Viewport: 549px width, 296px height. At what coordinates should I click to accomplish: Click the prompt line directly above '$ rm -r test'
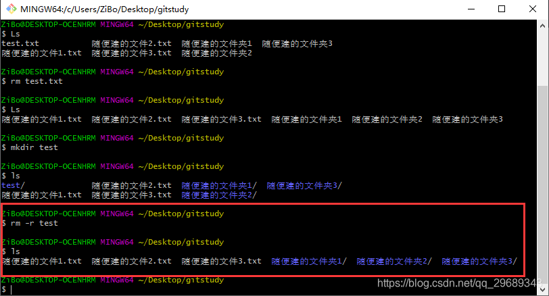coord(112,214)
